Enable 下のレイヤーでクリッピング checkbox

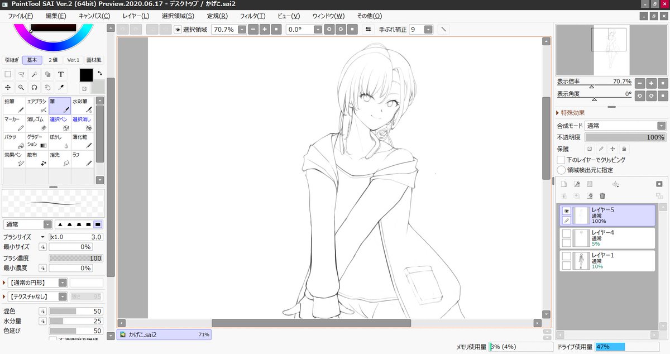coord(561,160)
